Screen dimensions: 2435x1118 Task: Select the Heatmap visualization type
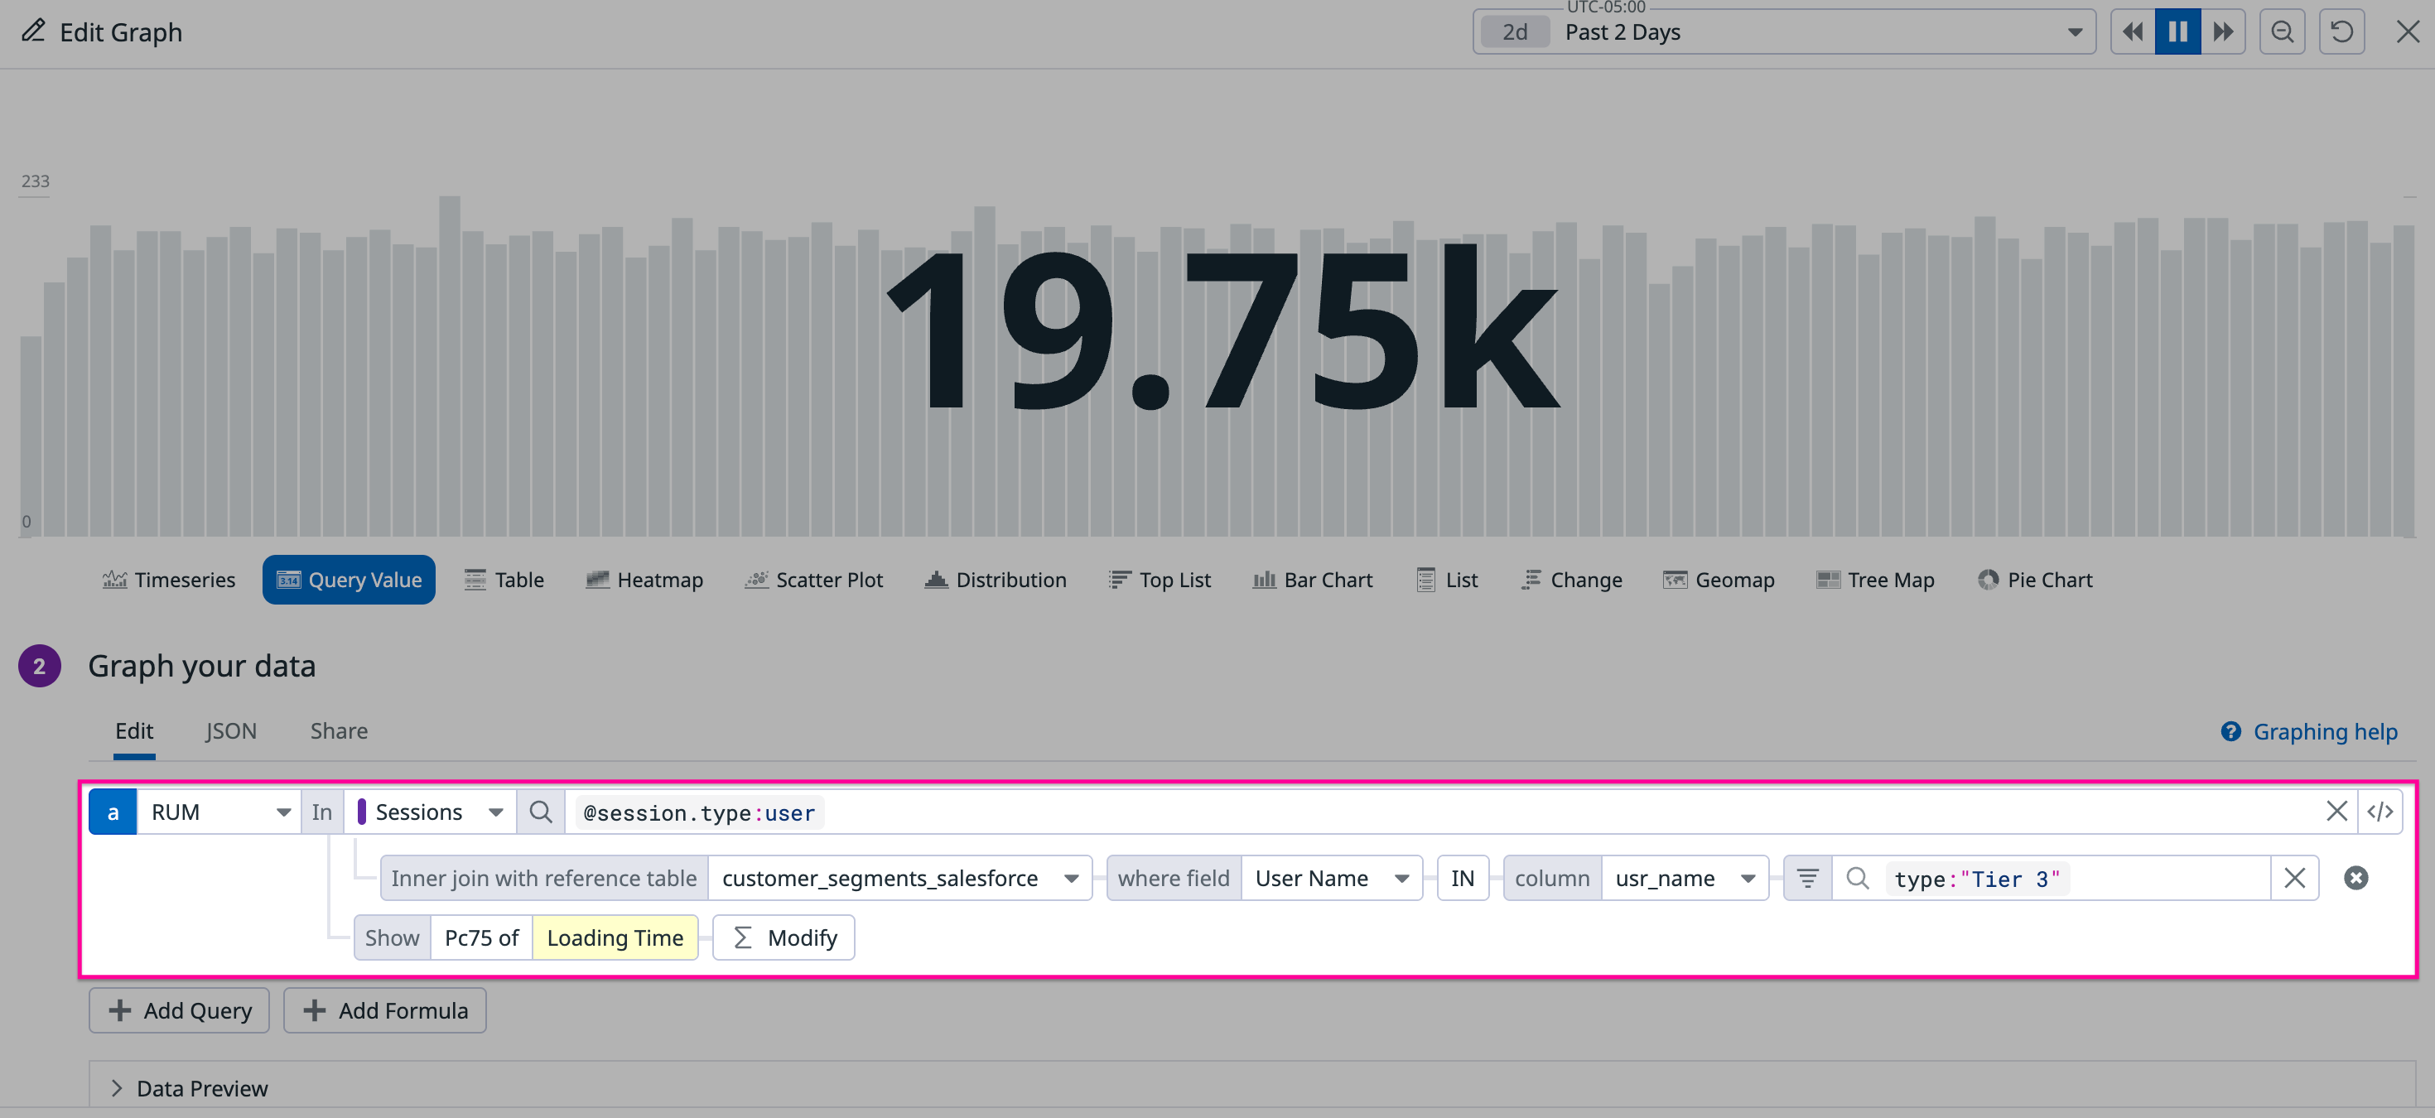point(644,580)
